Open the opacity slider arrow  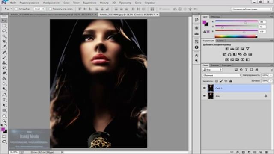click(271, 75)
